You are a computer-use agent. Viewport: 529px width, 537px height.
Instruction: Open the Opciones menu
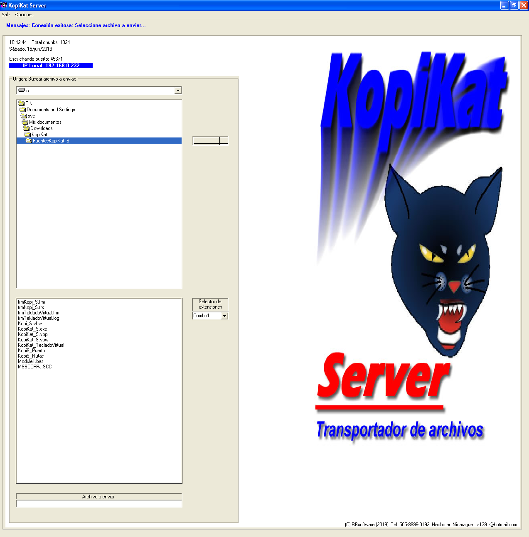pyautogui.click(x=24, y=15)
